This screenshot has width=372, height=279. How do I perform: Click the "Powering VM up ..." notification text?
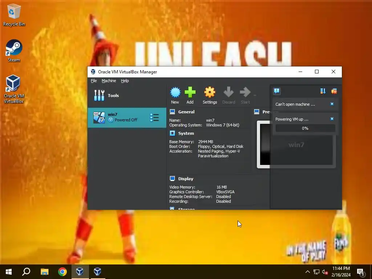click(x=292, y=119)
